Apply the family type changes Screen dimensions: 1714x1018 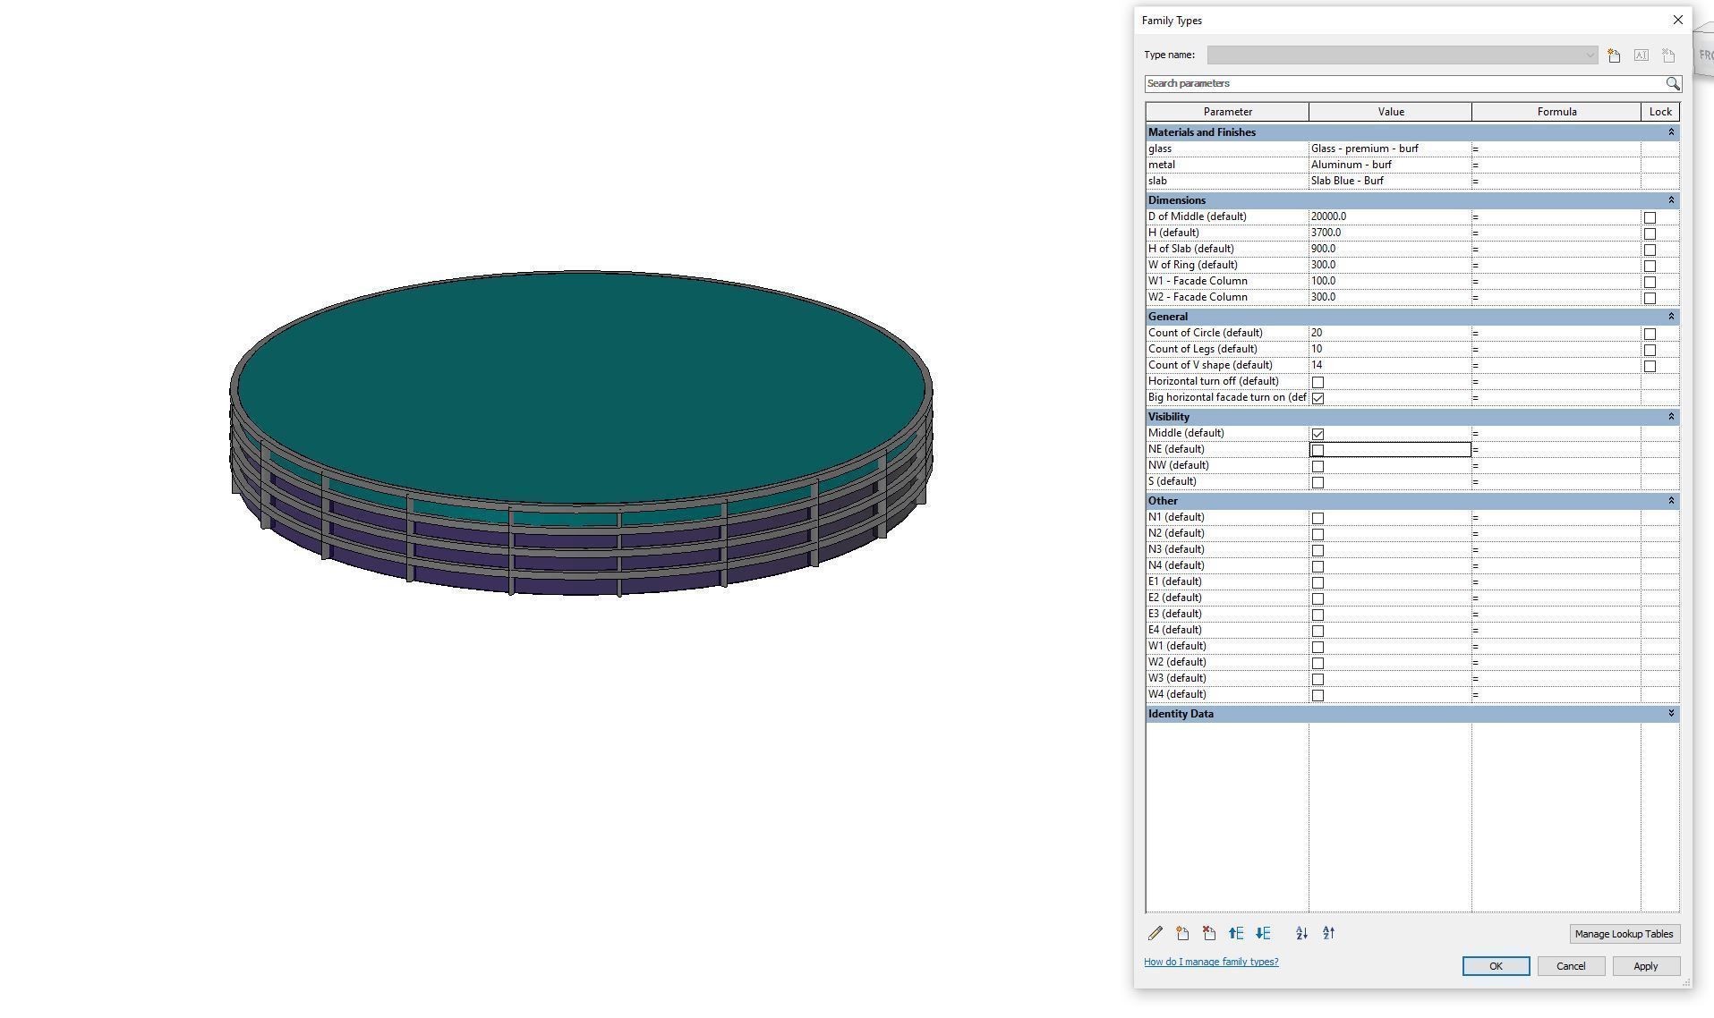pyautogui.click(x=1646, y=966)
